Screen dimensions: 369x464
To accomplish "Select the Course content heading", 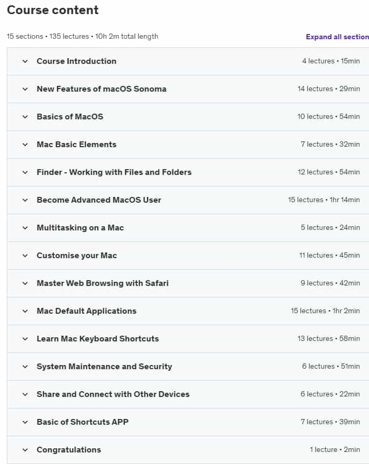I will tap(53, 10).
